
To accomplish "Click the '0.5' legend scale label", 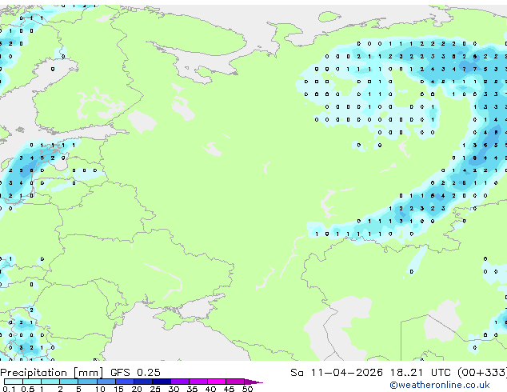I will [28, 389].
